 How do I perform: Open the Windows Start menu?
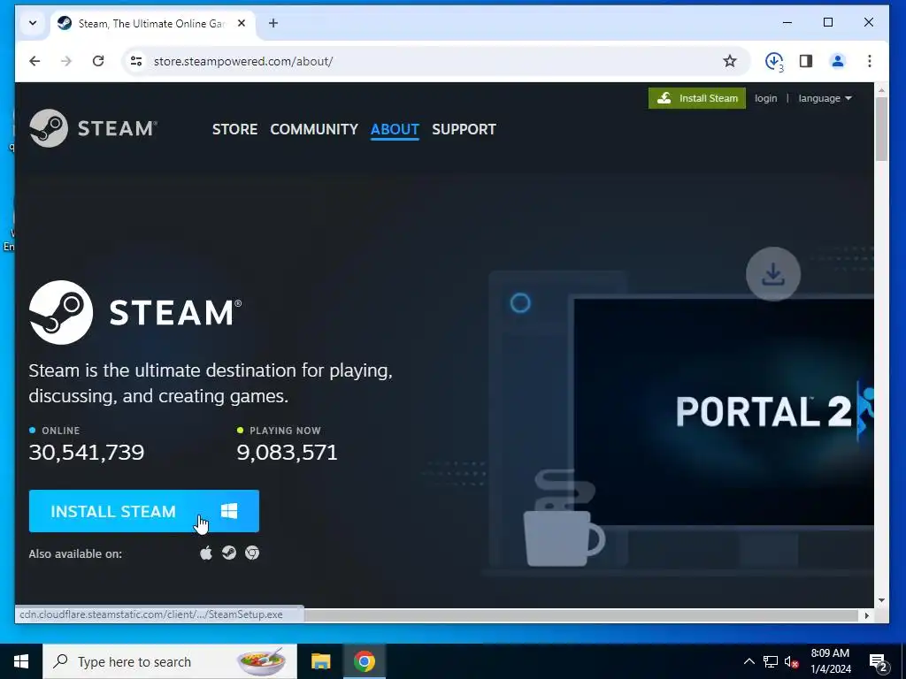[x=21, y=661]
